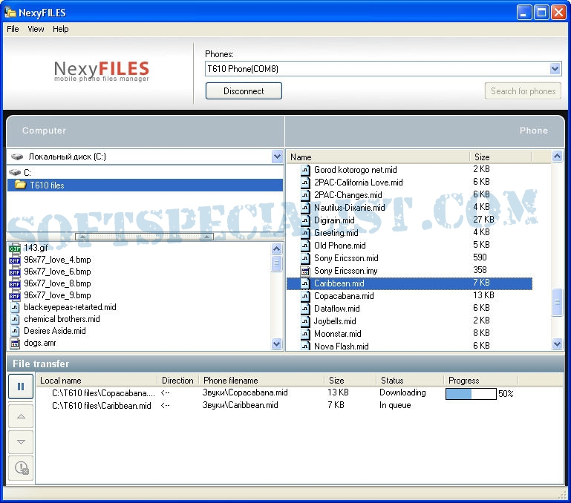Image resolution: width=571 pixels, height=503 pixels.
Task: Open the Help menu
Action: click(61, 29)
